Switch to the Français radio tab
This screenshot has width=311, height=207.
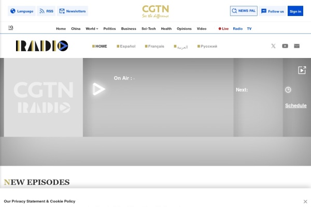(154, 46)
